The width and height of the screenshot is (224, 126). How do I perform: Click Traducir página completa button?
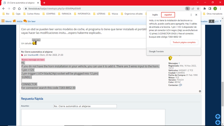184,42
